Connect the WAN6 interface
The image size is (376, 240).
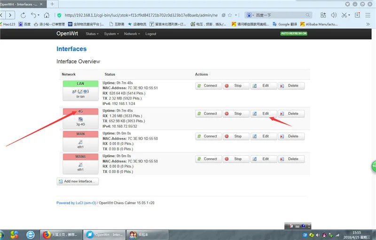(x=208, y=159)
